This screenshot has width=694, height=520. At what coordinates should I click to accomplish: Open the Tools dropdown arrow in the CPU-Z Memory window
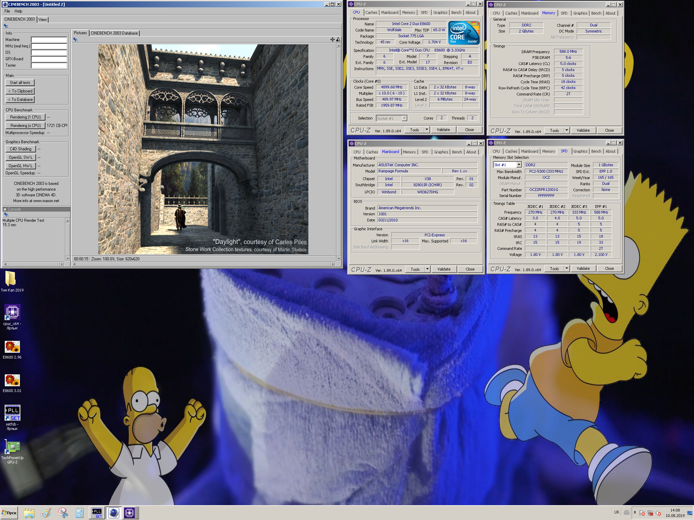tap(567, 130)
